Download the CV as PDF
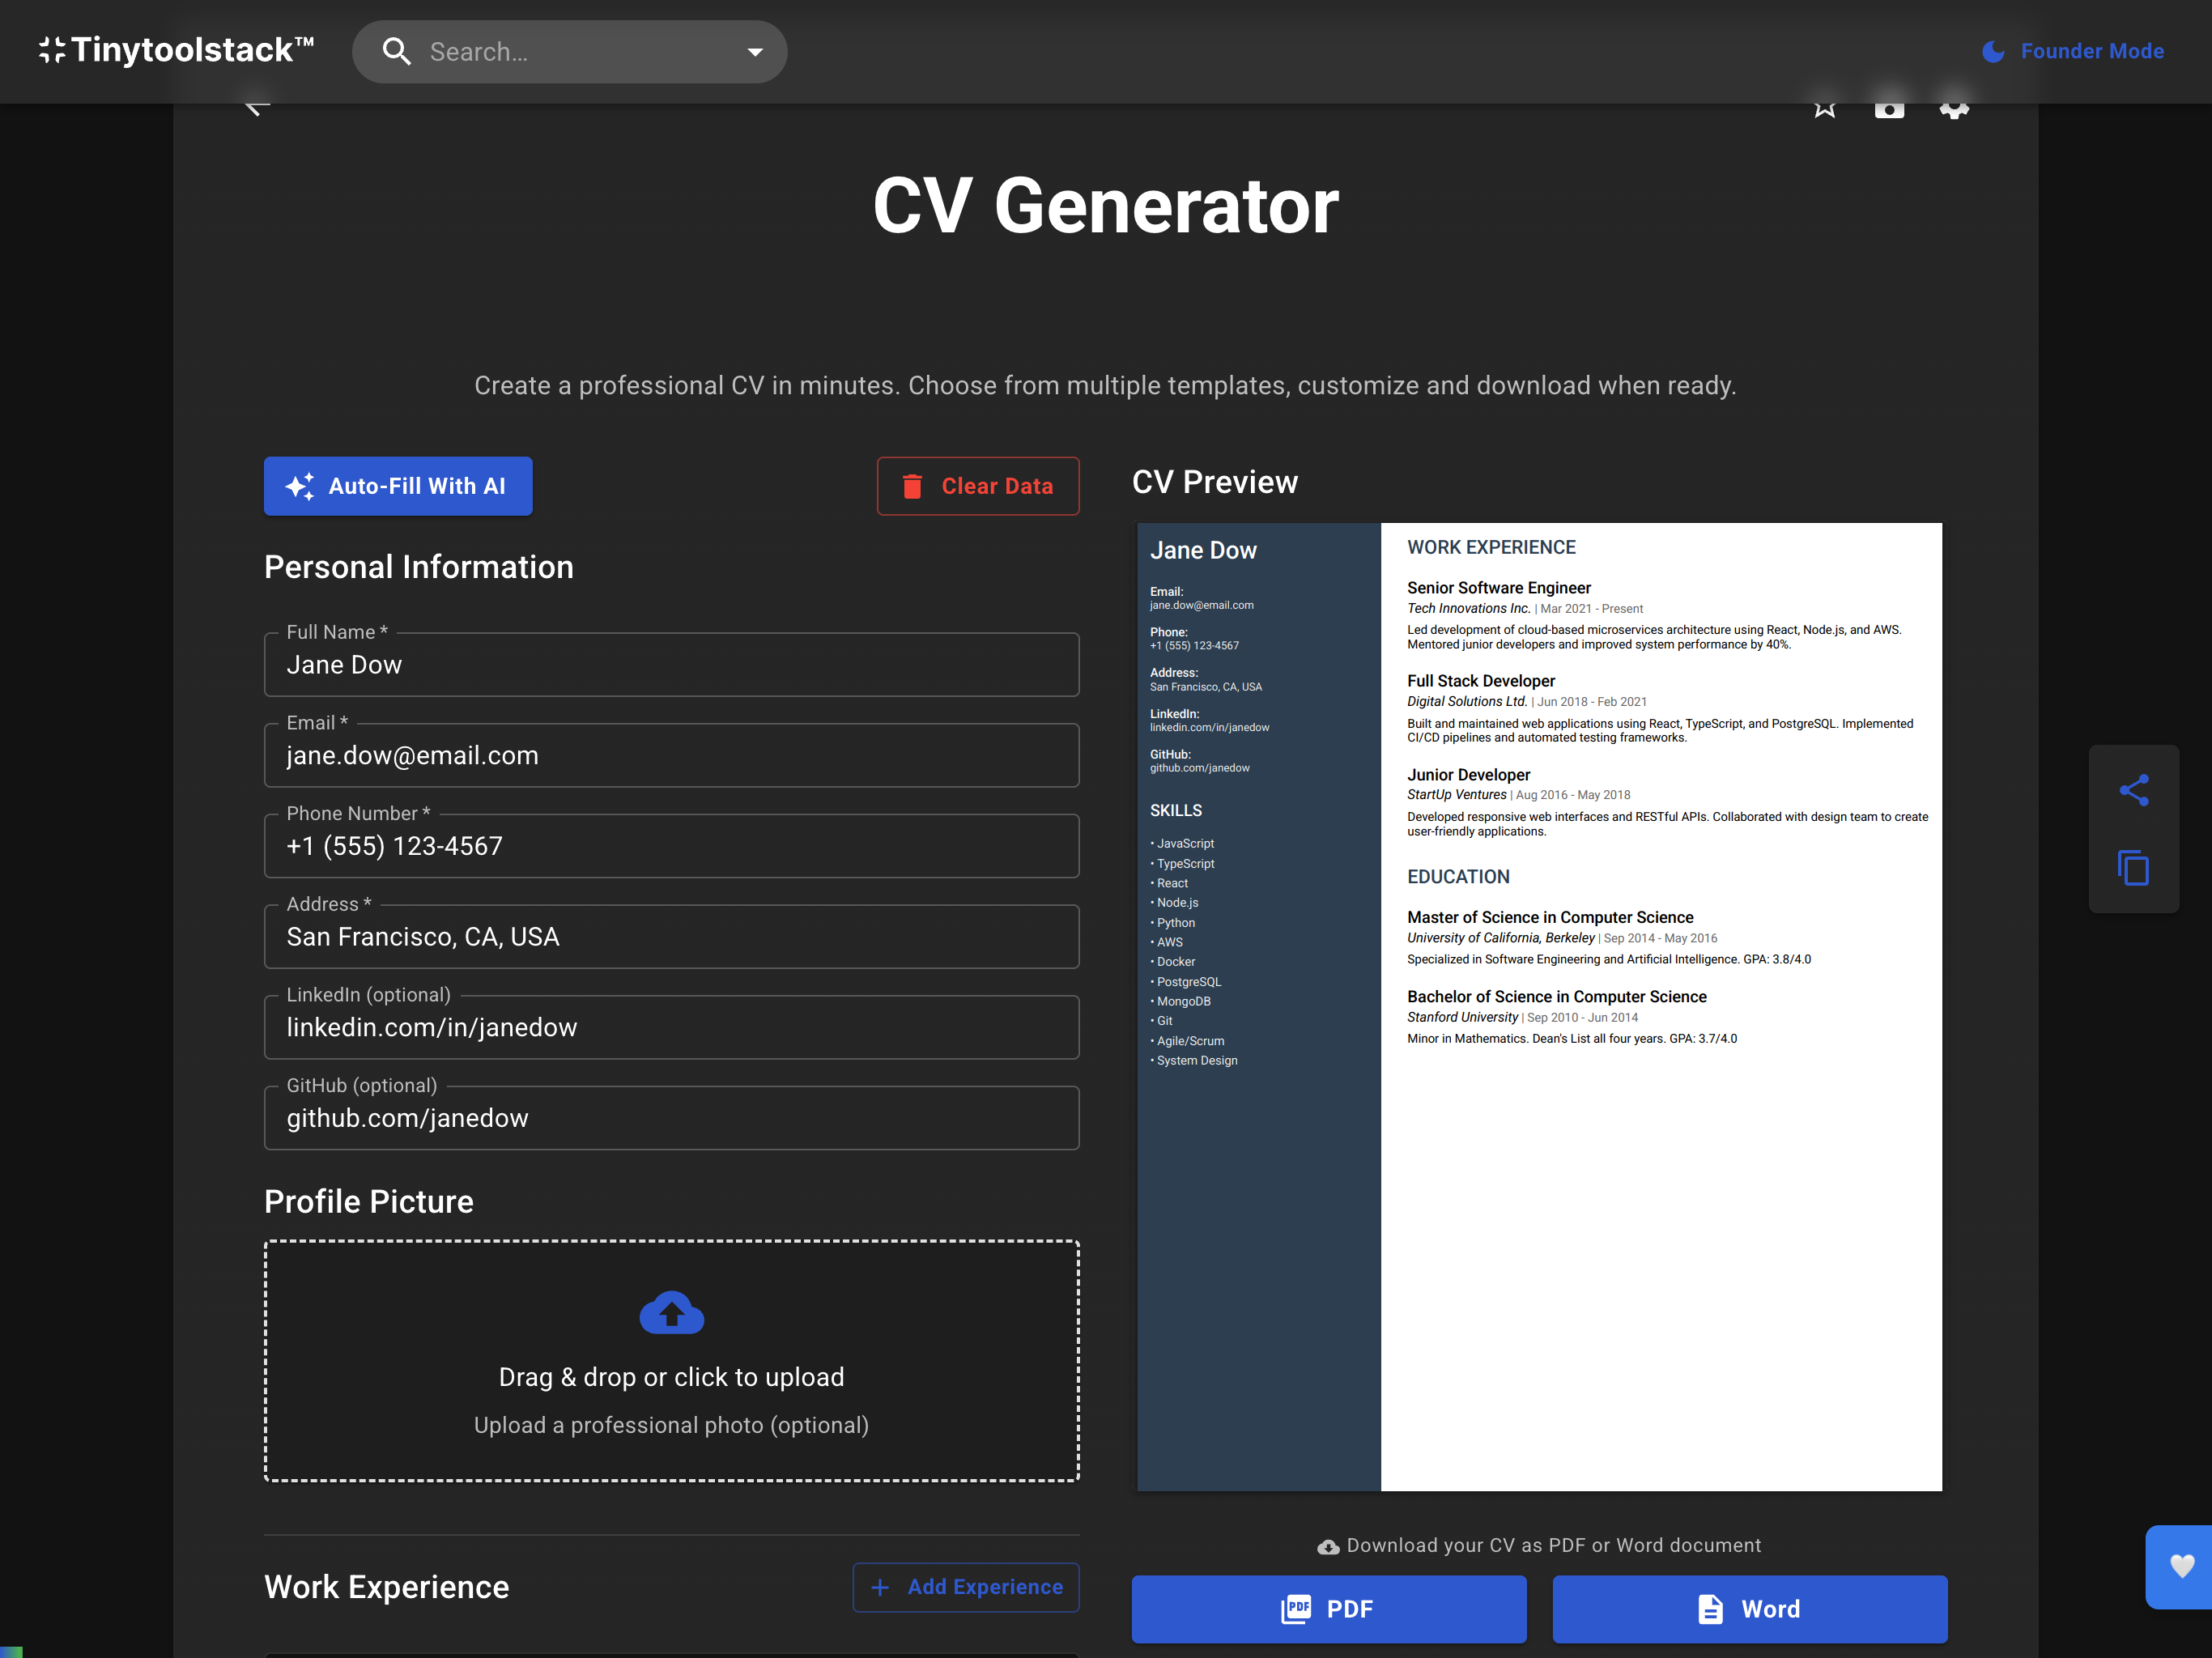This screenshot has height=1658, width=2212. (1328, 1609)
